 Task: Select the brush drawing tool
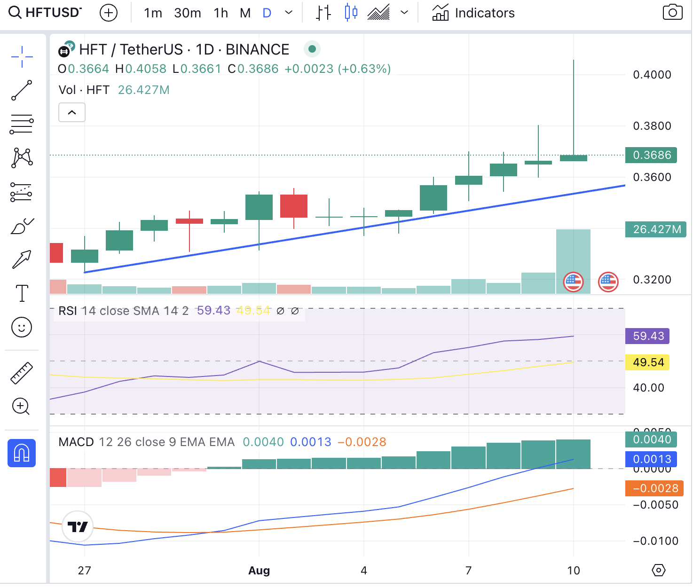click(x=22, y=226)
